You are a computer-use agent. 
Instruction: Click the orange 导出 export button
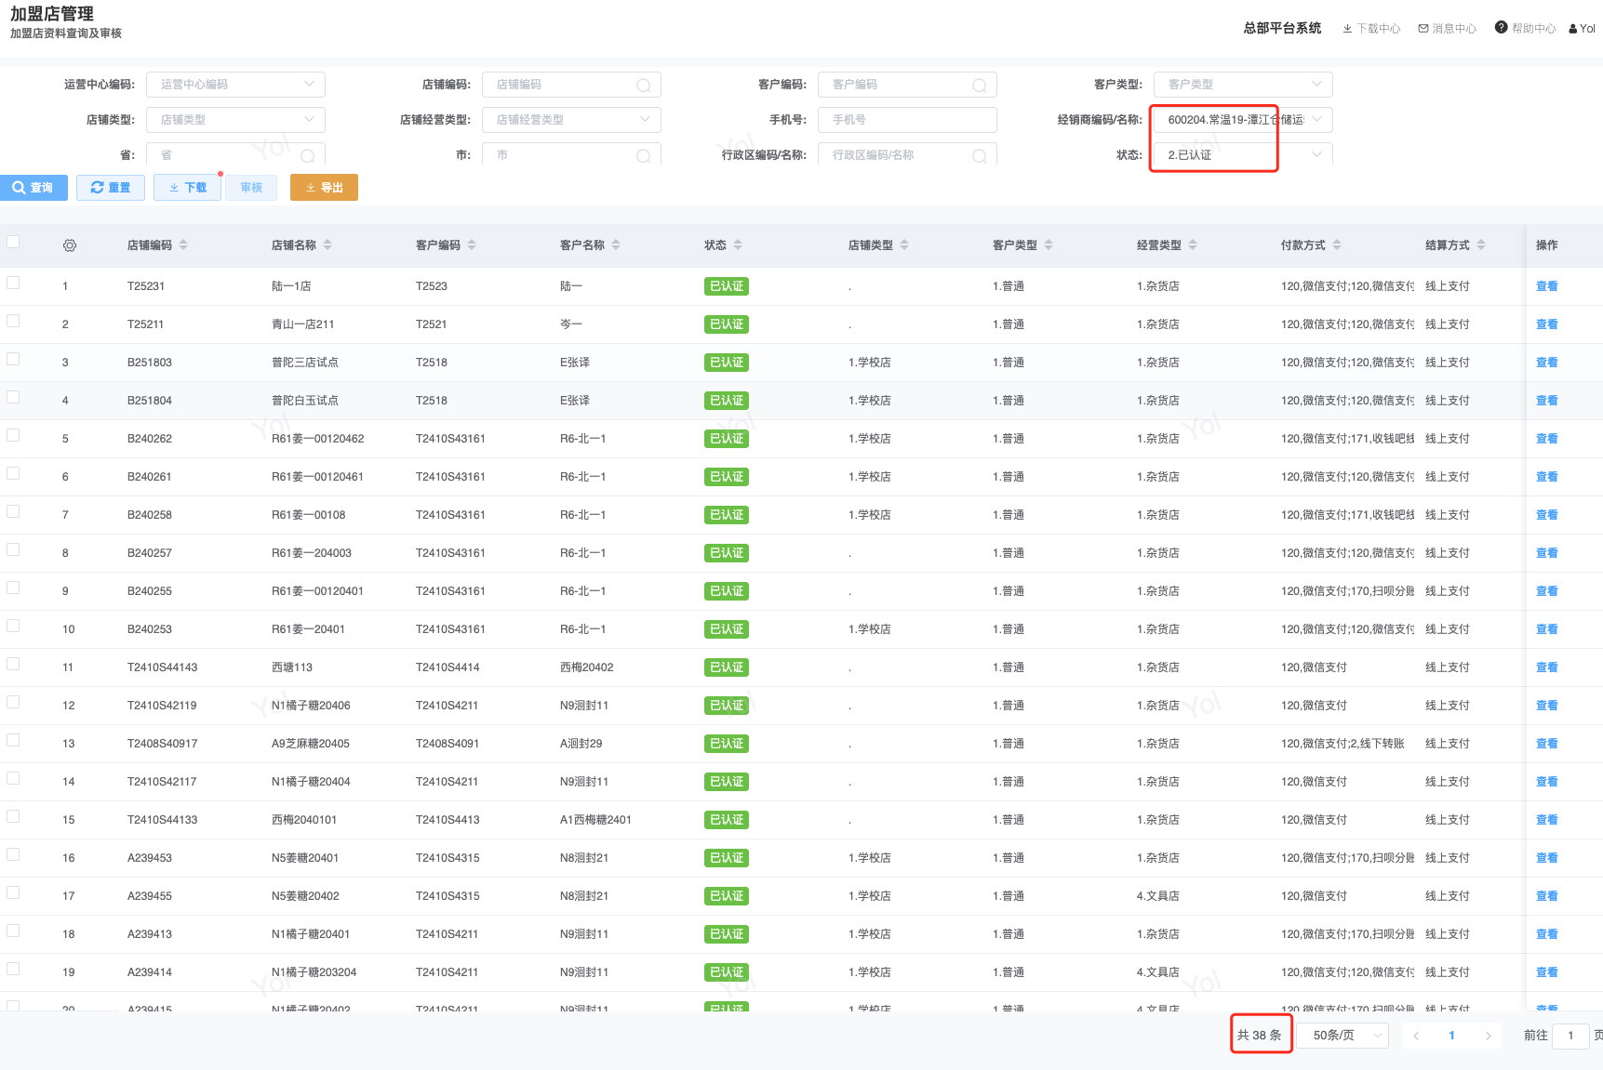(324, 188)
